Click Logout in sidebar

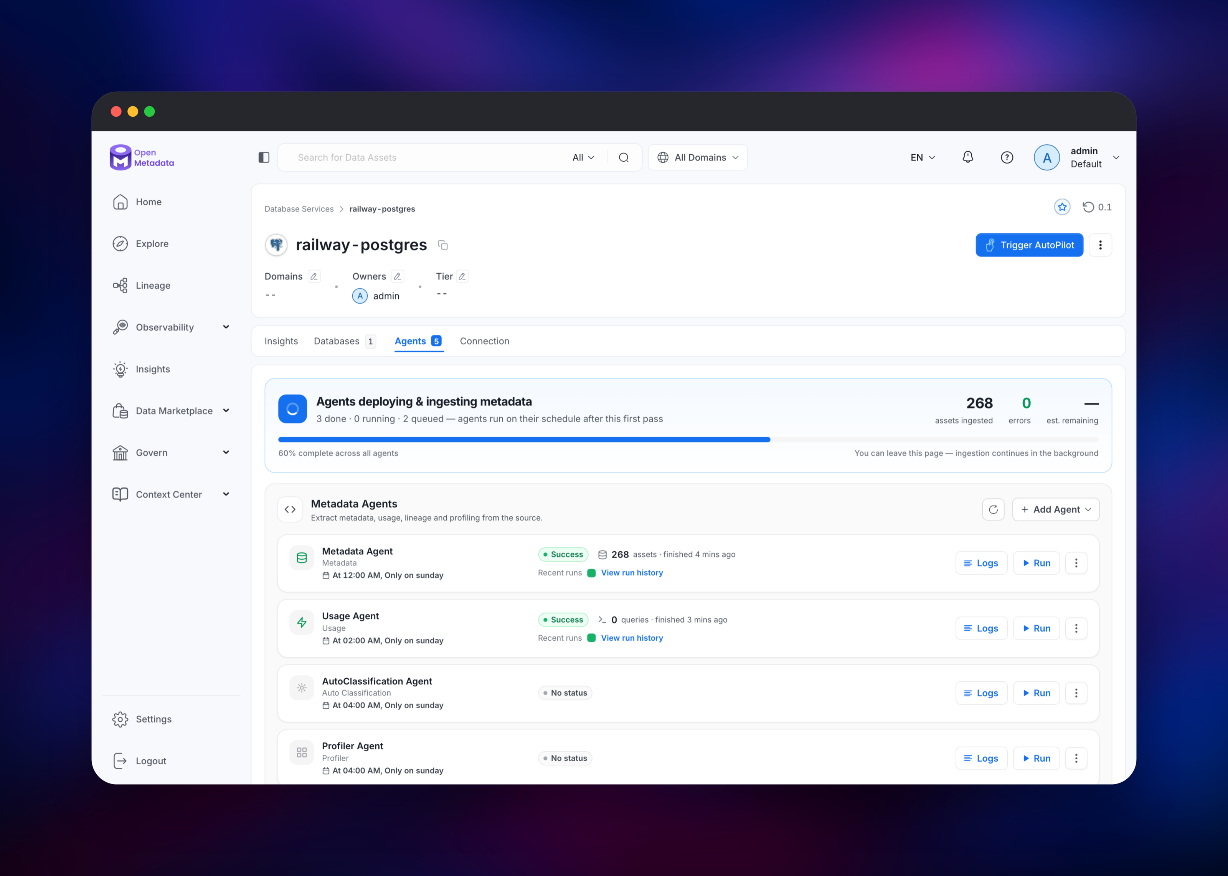click(139, 760)
